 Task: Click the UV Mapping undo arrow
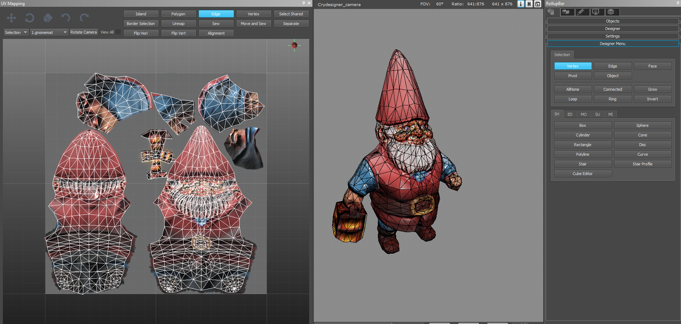(x=66, y=18)
